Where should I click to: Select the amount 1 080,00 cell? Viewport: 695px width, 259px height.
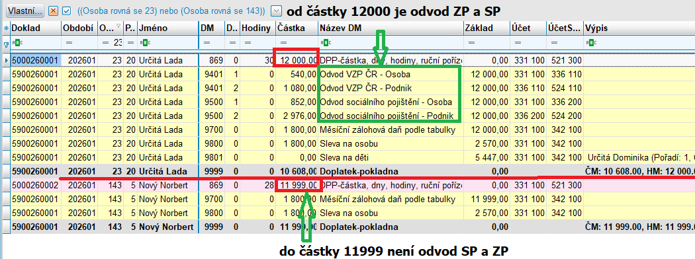tap(297, 89)
